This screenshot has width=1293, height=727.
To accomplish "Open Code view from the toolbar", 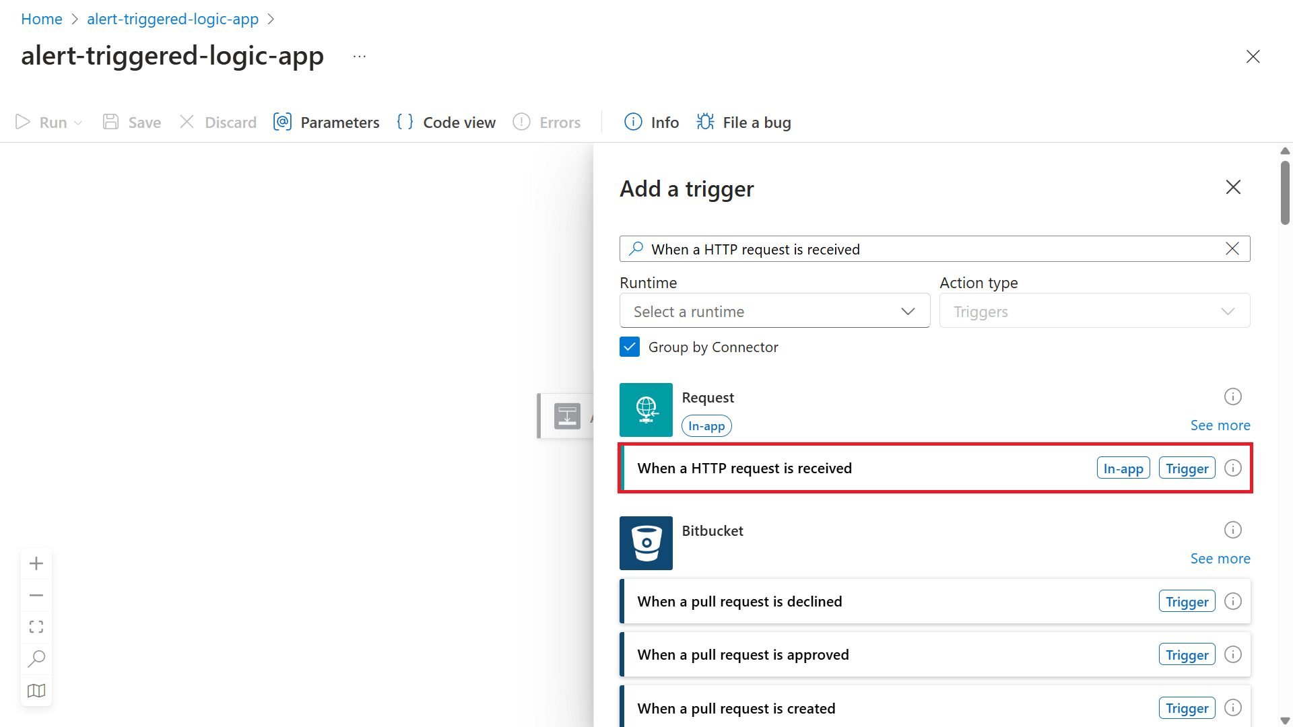I will (446, 123).
